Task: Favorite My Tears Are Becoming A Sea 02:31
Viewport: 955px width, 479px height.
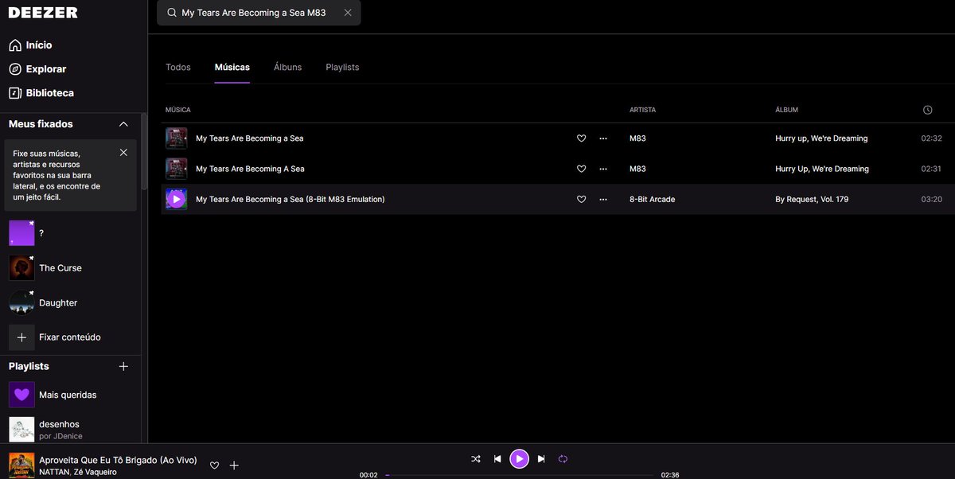Action: tap(581, 169)
